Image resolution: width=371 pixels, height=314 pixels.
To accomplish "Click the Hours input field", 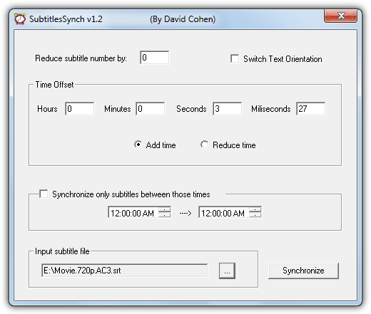I will point(80,109).
